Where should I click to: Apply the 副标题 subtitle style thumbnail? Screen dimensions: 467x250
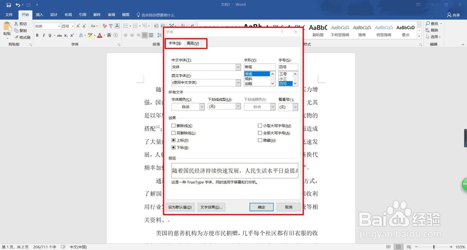(x=318, y=30)
